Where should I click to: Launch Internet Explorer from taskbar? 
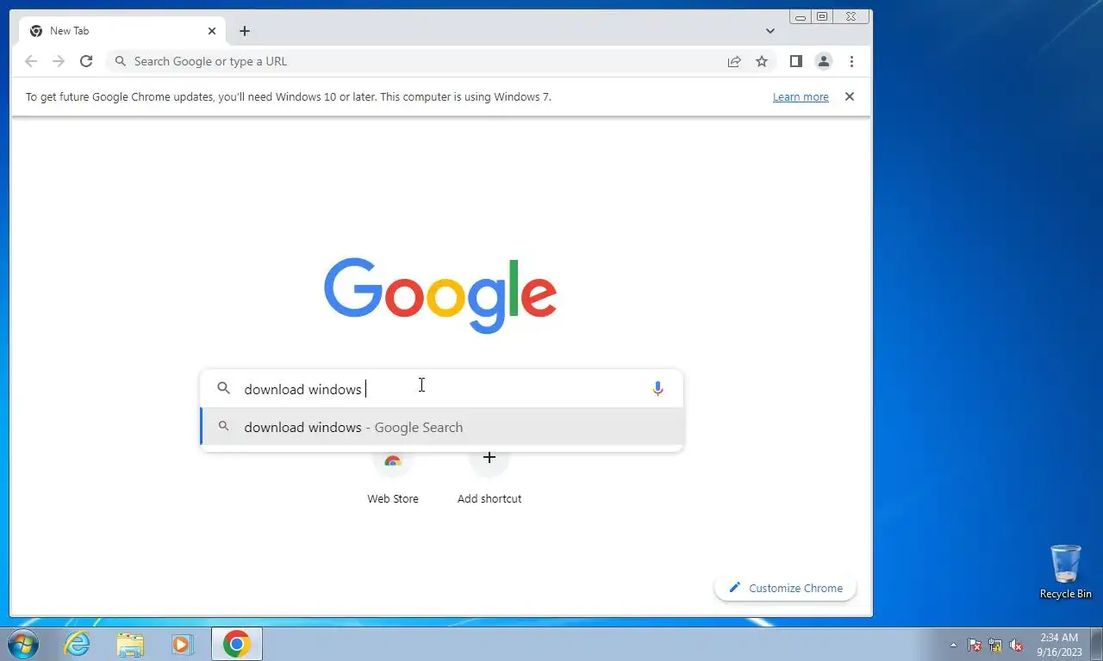[78, 644]
